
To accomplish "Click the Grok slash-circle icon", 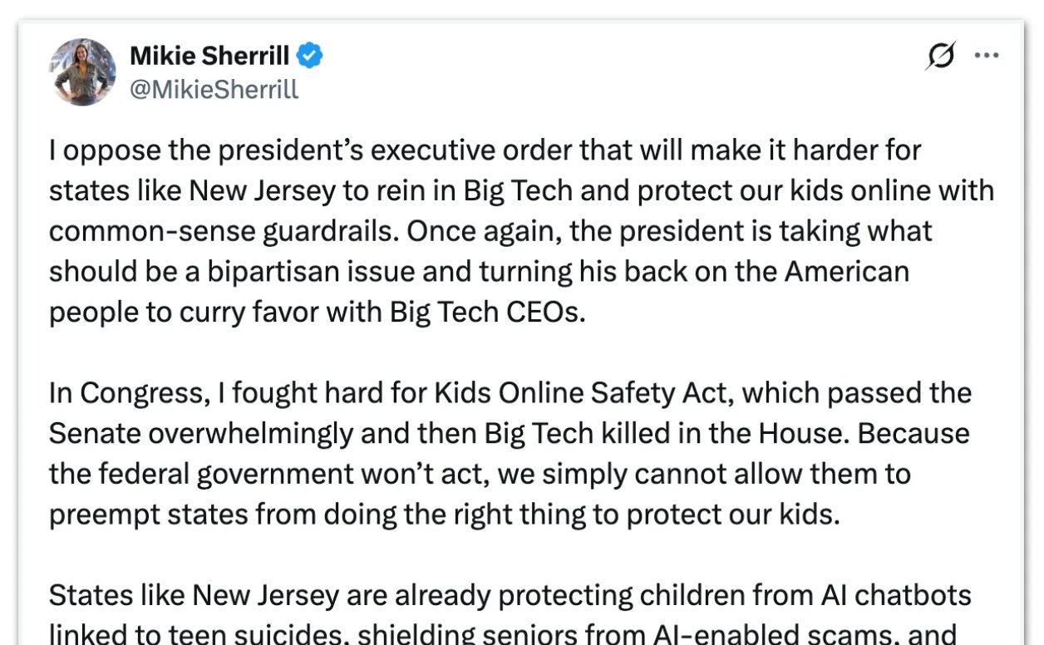I will coord(940,56).
